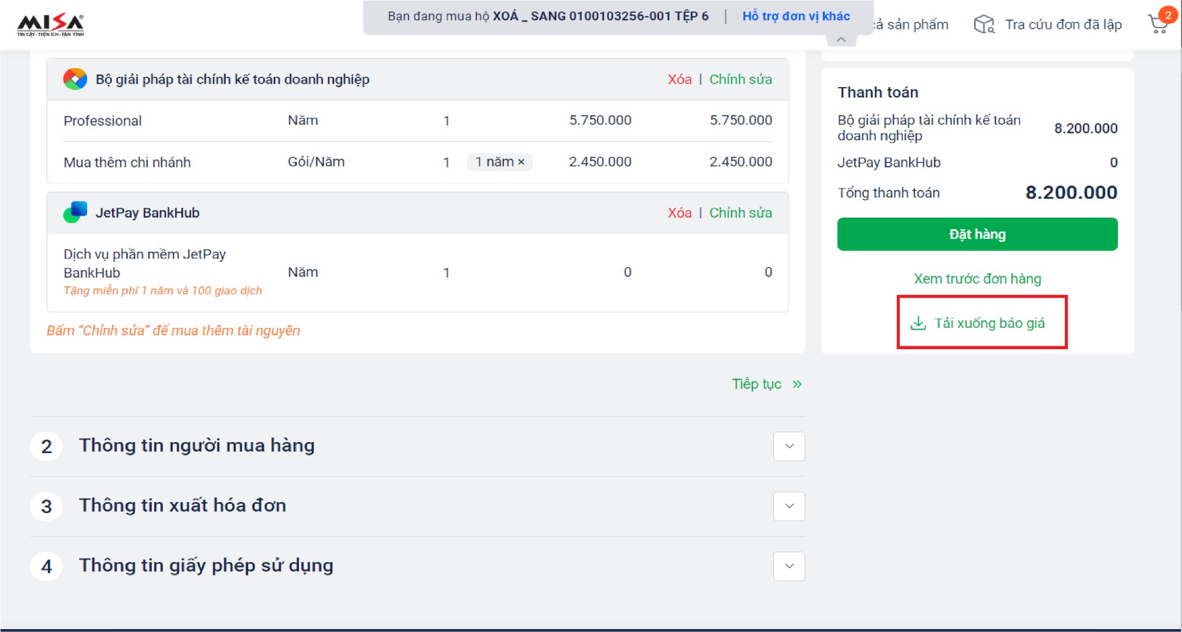Viewport: 1182px width, 632px height.
Task: Click Hỗ trợ đơn vị khác link
Action: click(796, 16)
